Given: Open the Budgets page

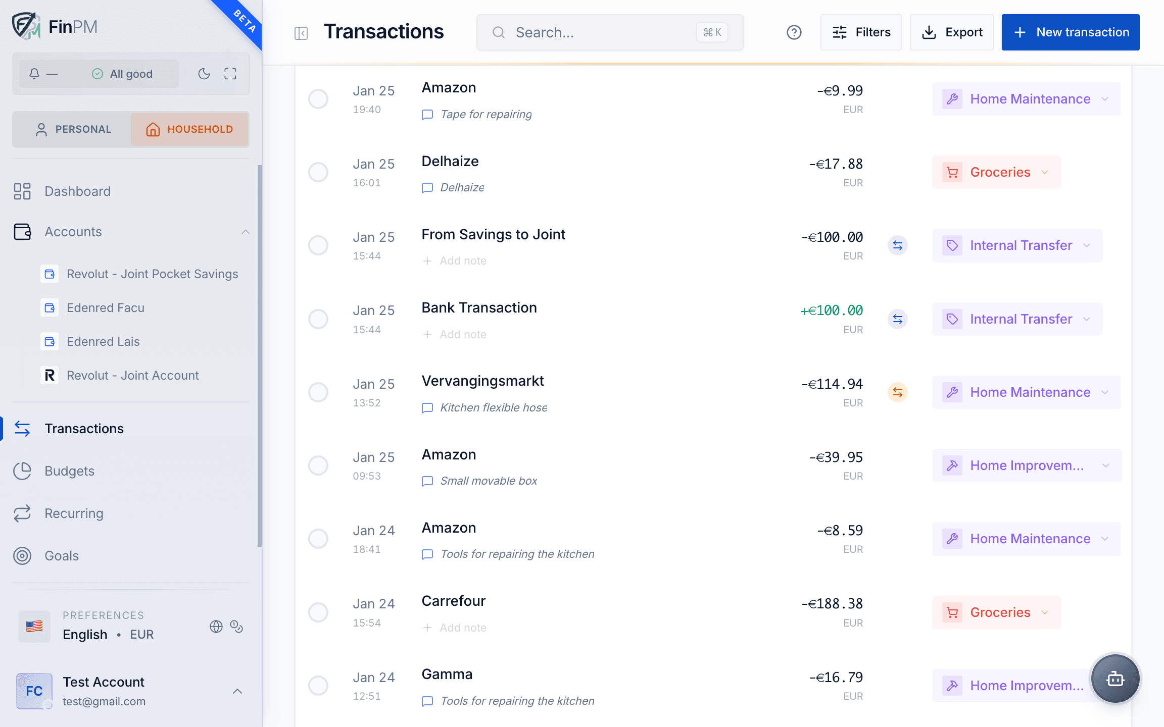Looking at the screenshot, I should coord(70,471).
